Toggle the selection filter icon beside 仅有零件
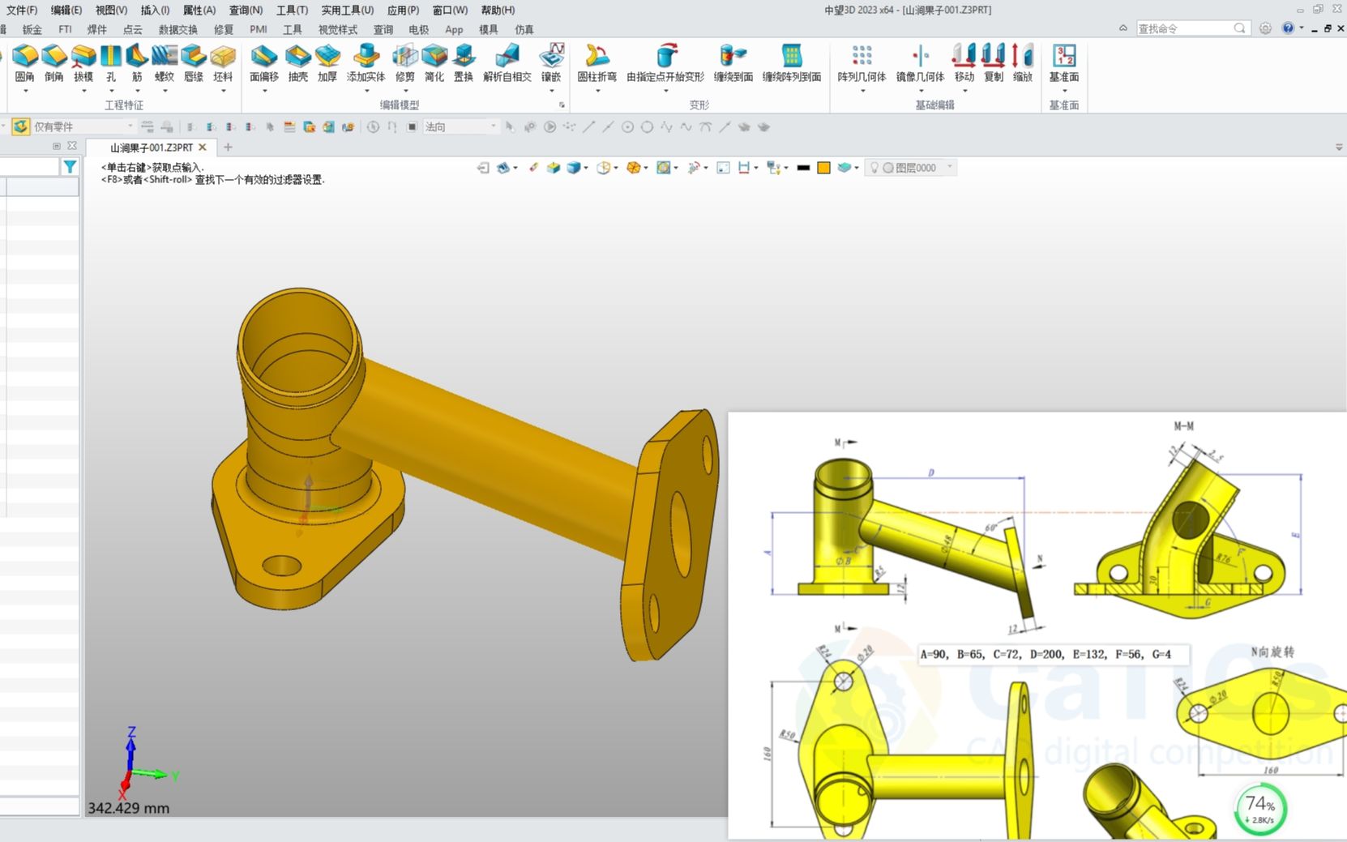1347x842 pixels. point(19,126)
